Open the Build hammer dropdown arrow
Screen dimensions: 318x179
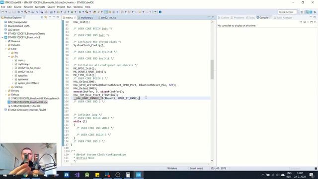coord(29,12)
